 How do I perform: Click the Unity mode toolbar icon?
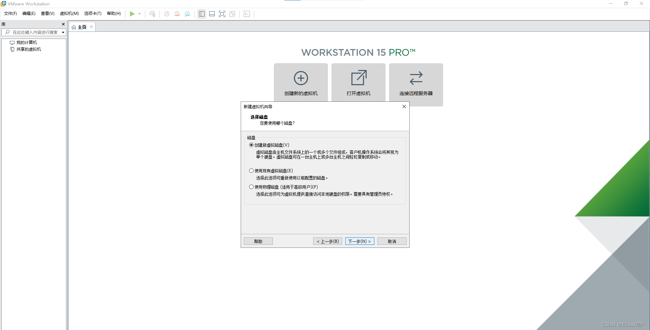coord(232,14)
